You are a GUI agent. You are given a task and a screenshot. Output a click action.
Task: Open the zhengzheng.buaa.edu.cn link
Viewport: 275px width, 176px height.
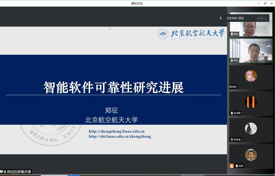[117, 131]
